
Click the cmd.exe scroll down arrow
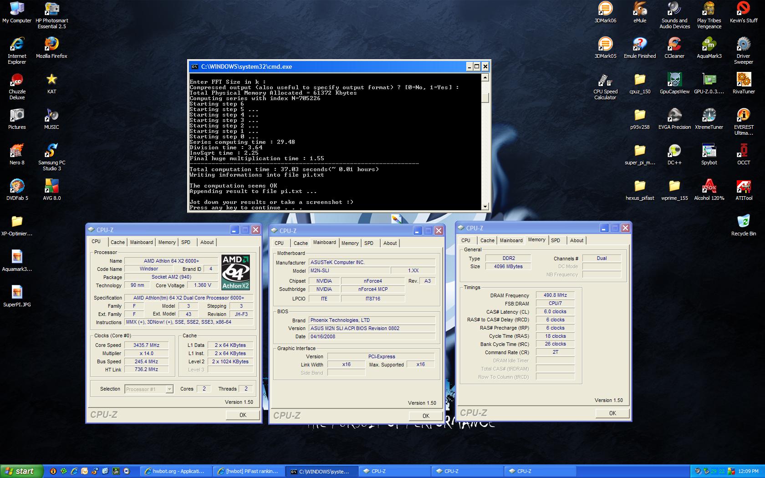(485, 206)
